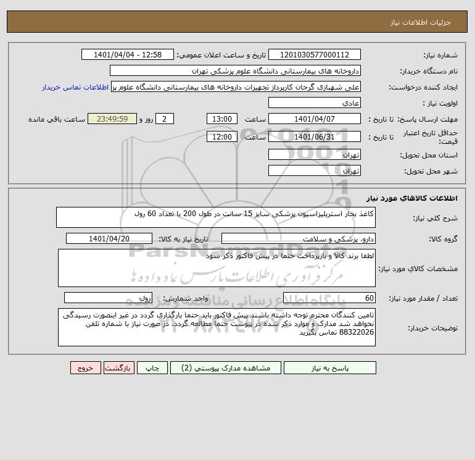This screenshot has height=460, width=475.
Task: Click the چاپ print button
Action: pyautogui.click(x=152, y=368)
